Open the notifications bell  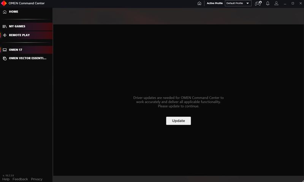(x=268, y=3)
